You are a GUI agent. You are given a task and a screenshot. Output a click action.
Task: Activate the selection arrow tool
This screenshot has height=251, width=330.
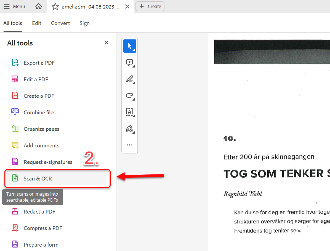pyautogui.click(x=130, y=46)
